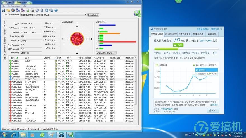Click the SSID field showing 22269577 Plus
The height and width of the screenshot is (138, 246).
click(31, 24)
